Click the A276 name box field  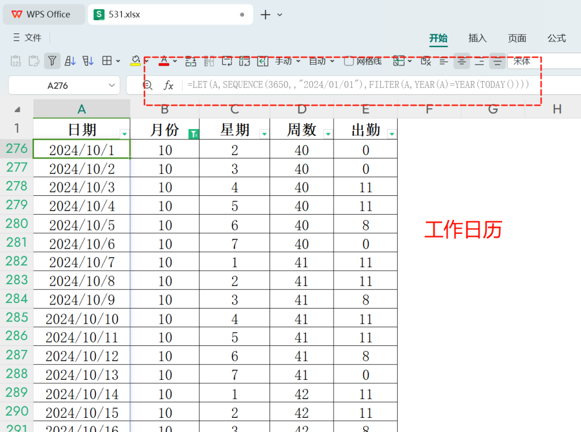pyautogui.click(x=58, y=85)
